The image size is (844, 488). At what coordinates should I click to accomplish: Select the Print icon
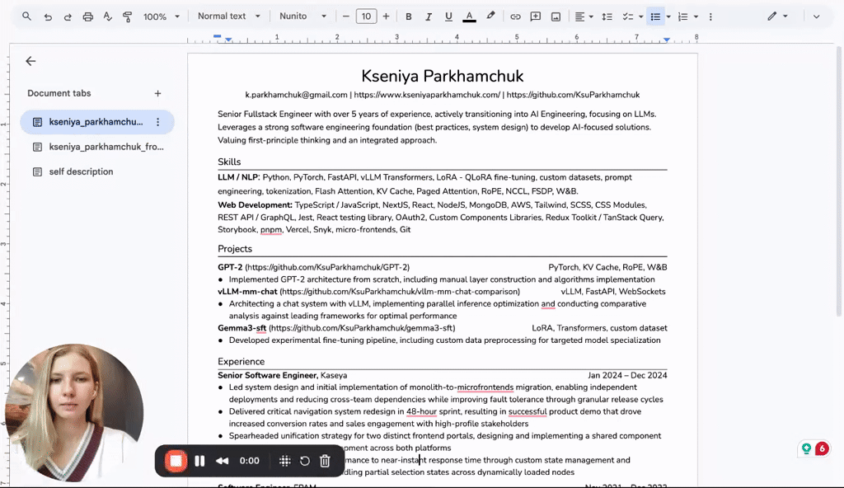(87, 16)
